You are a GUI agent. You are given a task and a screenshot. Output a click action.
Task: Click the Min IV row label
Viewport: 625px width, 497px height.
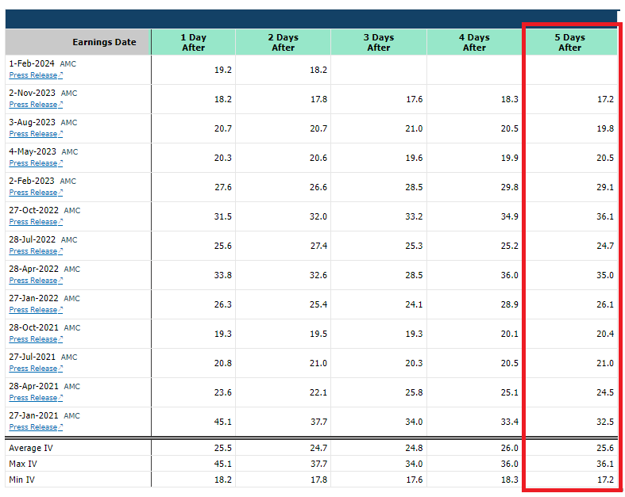coord(21,480)
